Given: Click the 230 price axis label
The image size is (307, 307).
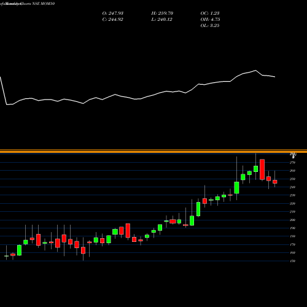Looking at the screenshot, I should pos(292,195).
